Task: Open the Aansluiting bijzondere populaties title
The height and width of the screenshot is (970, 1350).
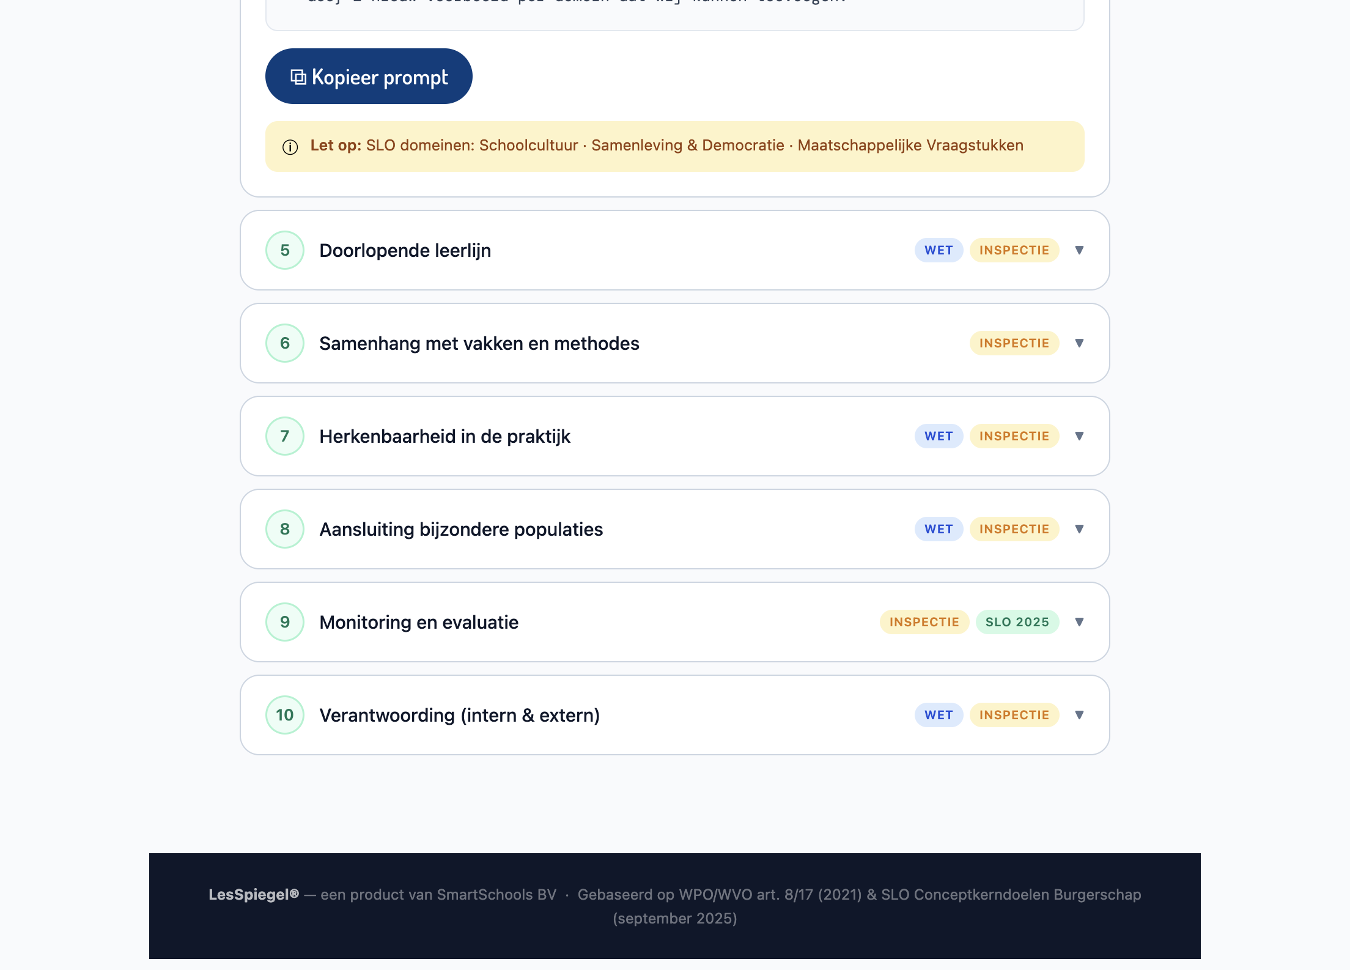Action: [x=461, y=529]
